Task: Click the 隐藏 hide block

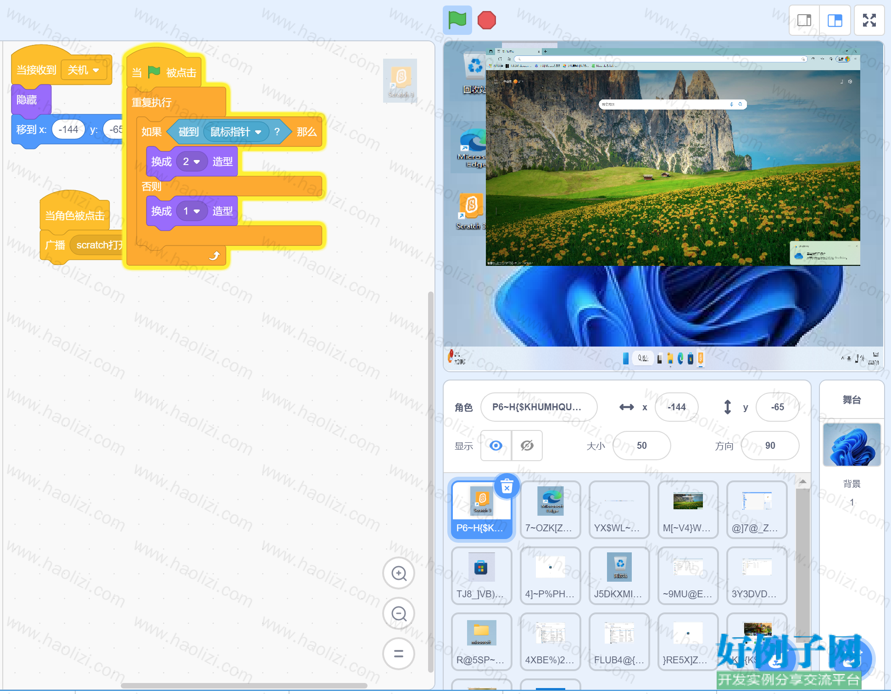Action: [31, 99]
